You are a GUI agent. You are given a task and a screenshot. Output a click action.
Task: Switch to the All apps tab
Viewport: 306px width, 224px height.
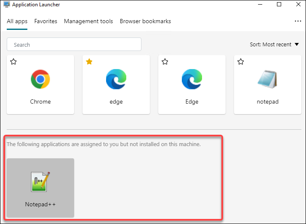click(17, 21)
